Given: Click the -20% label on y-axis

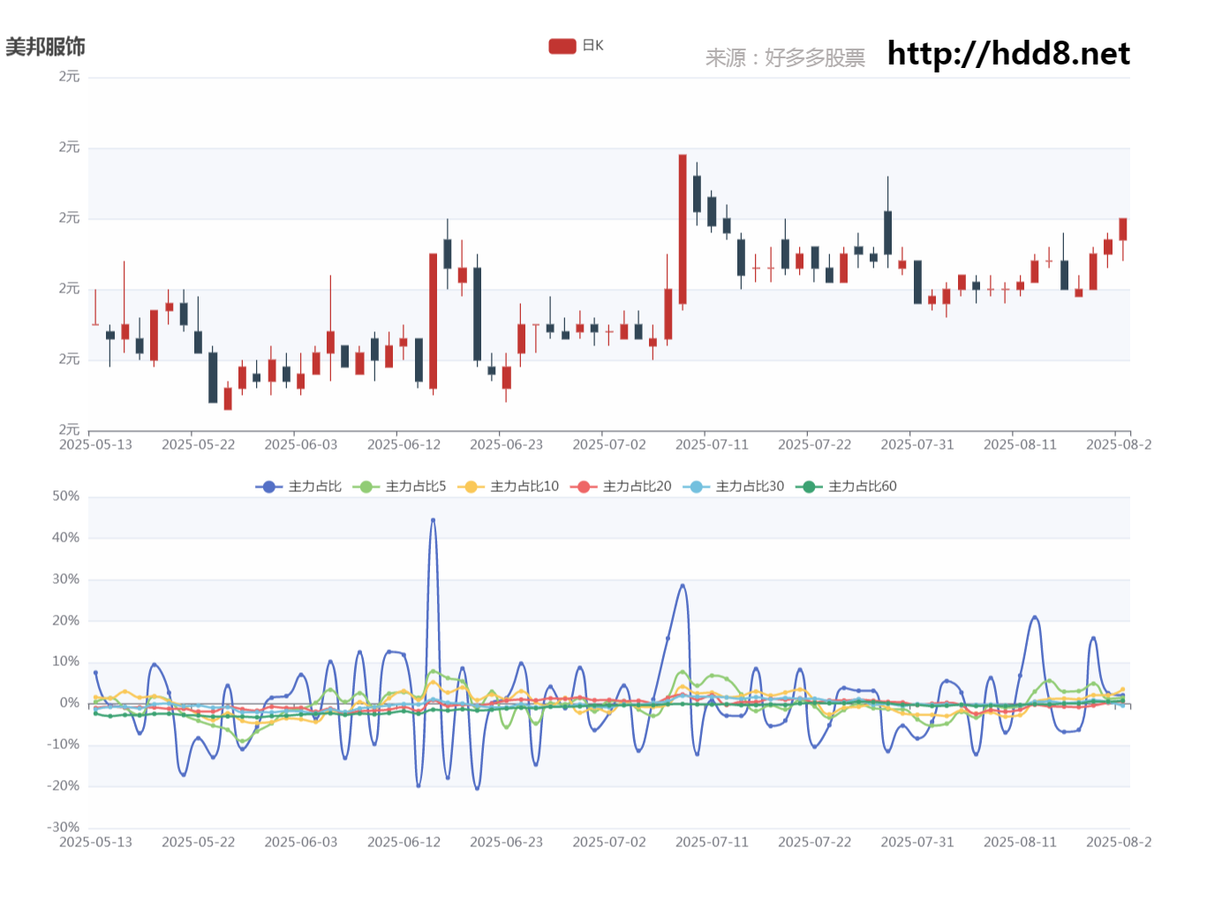Looking at the screenshot, I should coord(63,786).
